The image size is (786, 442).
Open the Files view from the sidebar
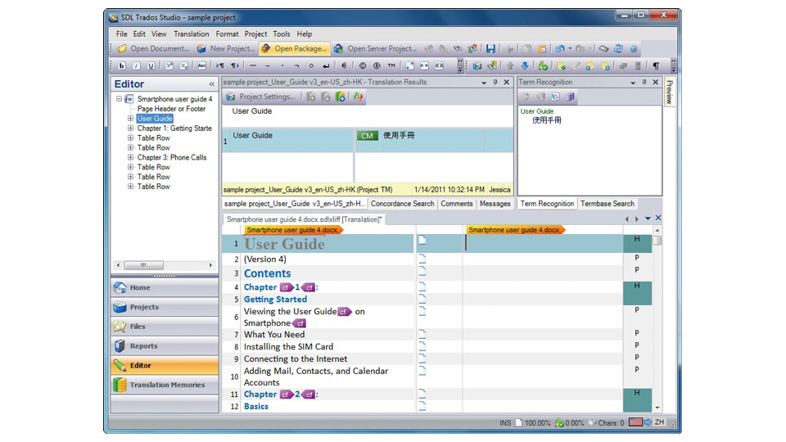point(165,327)
